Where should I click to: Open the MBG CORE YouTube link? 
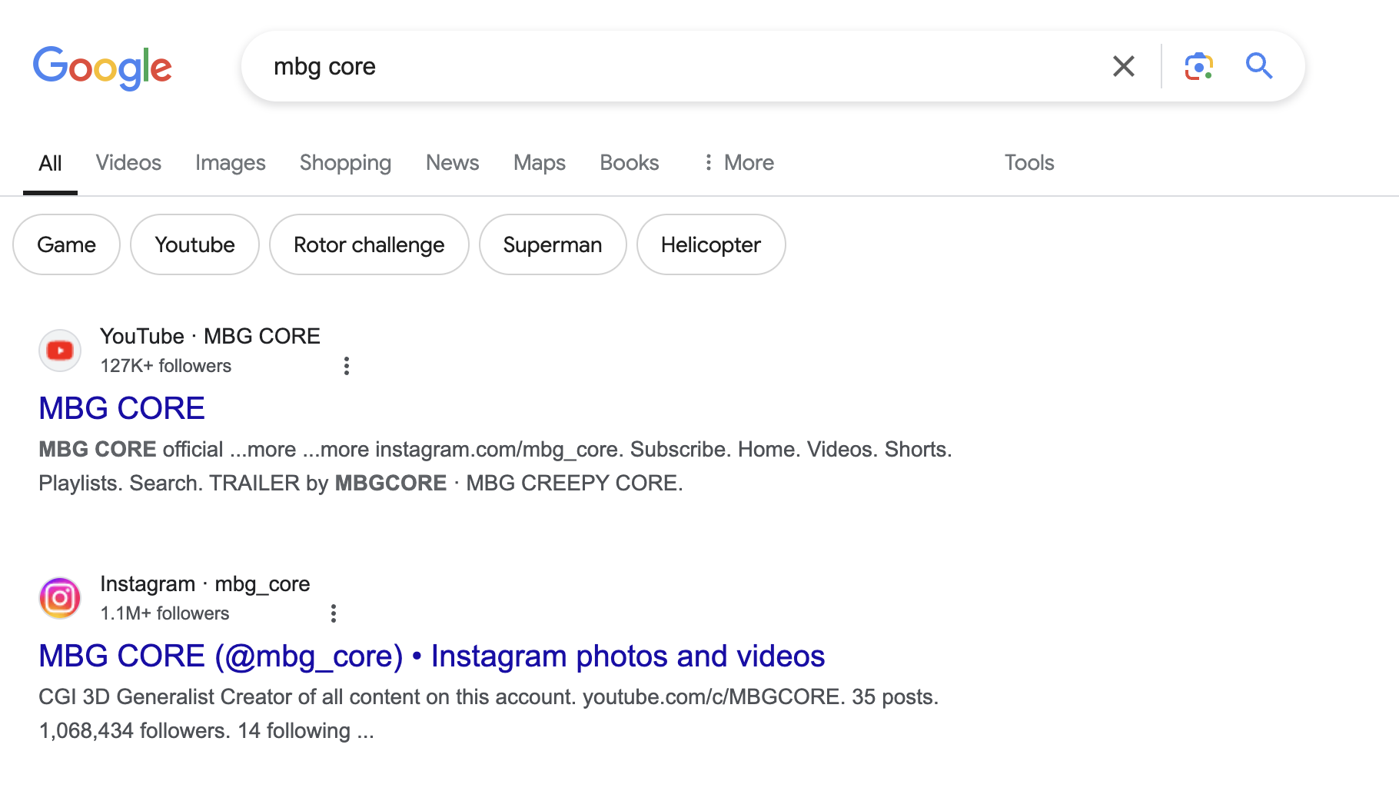point(122,408)
